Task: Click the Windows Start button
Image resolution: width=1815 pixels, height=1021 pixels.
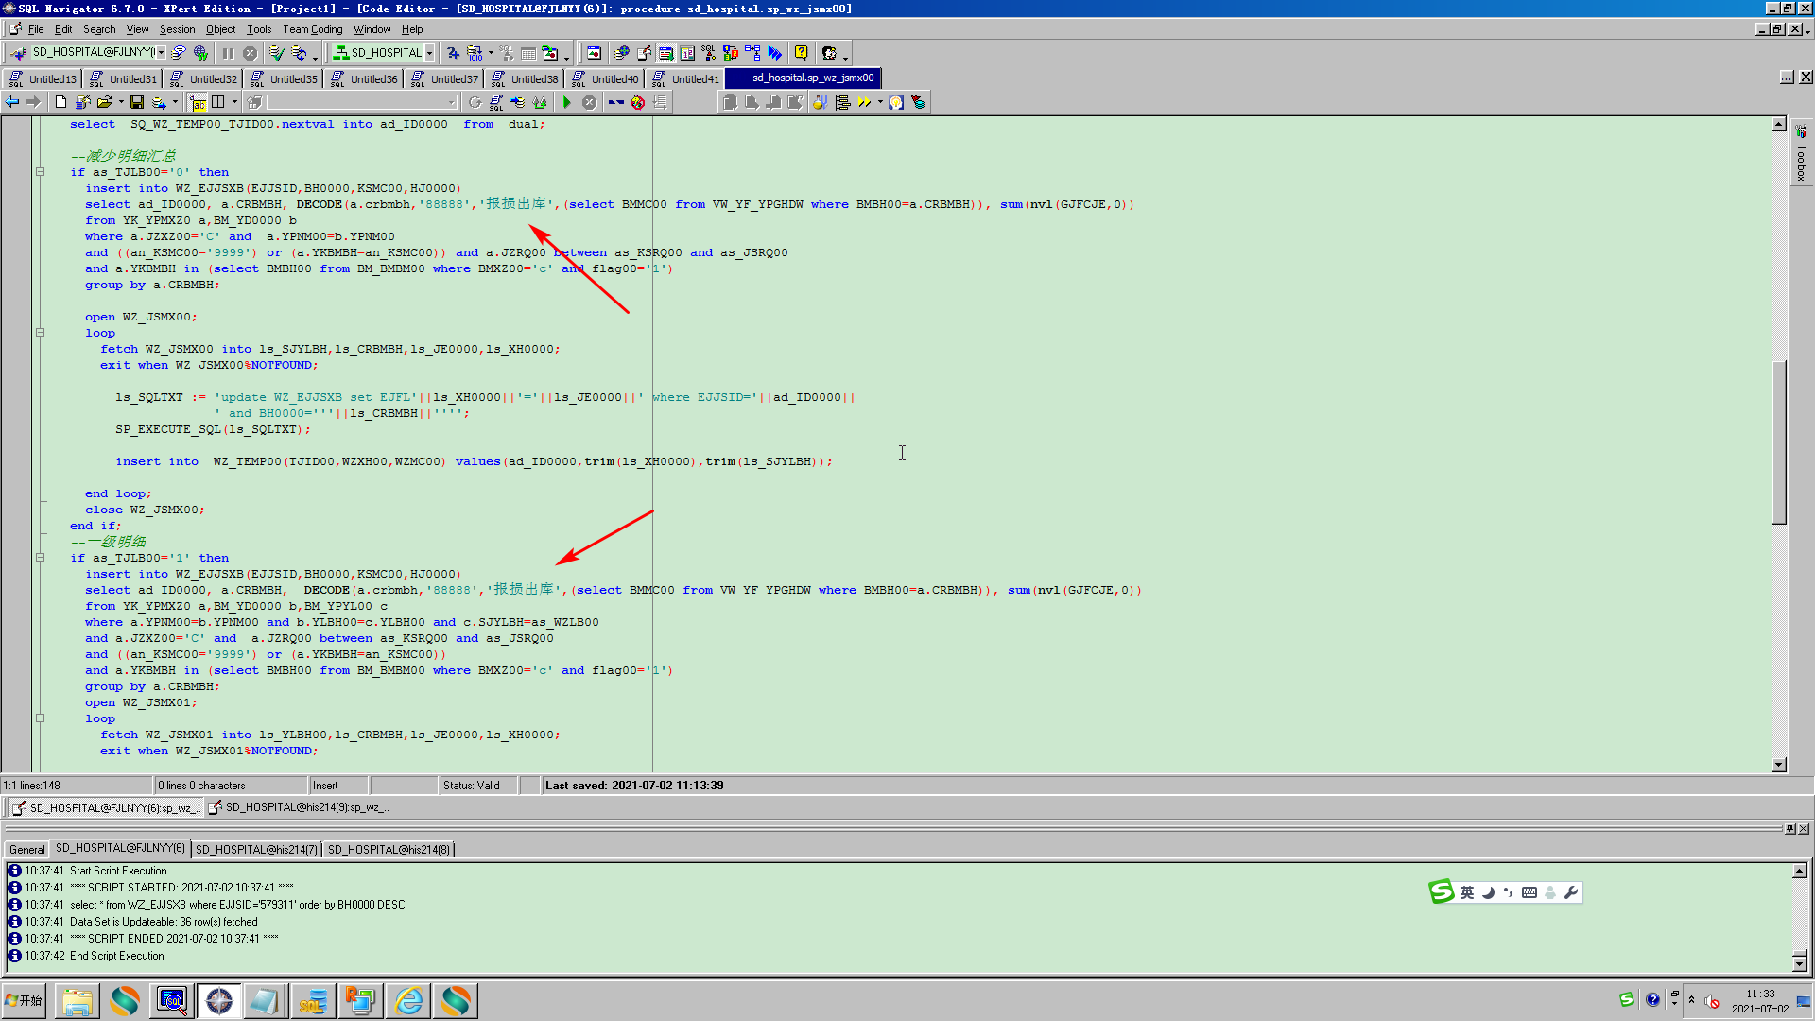Action: point(25,1000)
